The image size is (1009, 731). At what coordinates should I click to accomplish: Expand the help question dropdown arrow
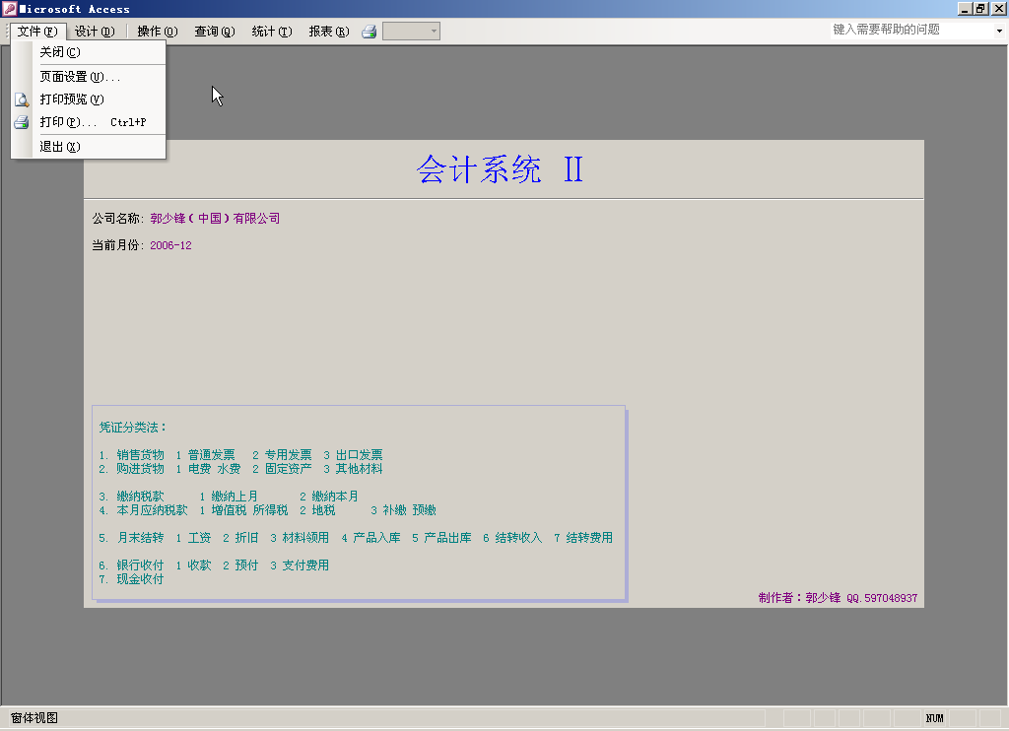click(x=999, y=31)
